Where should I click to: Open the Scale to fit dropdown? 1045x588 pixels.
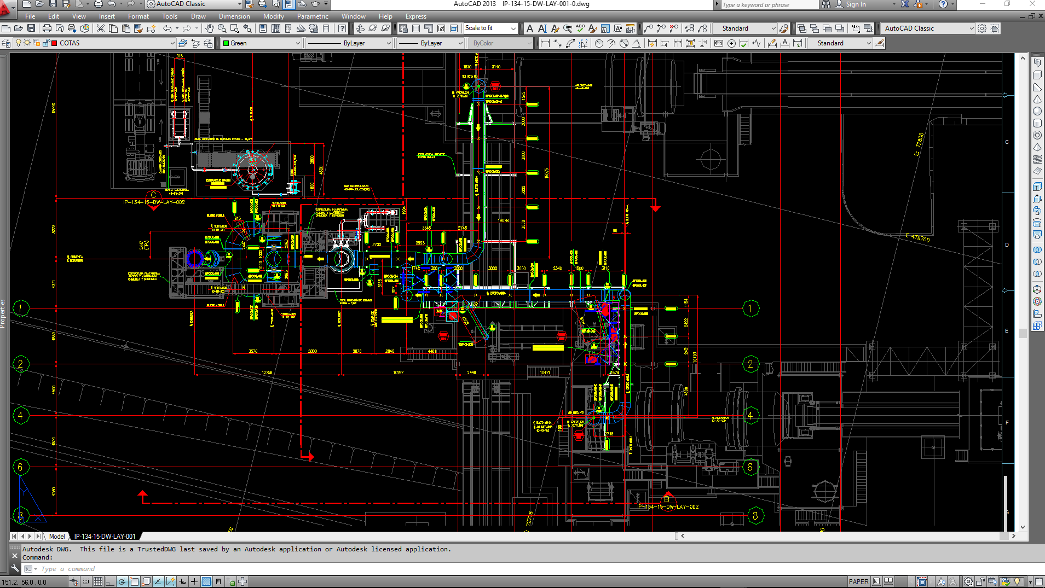(x=513, y=28)
